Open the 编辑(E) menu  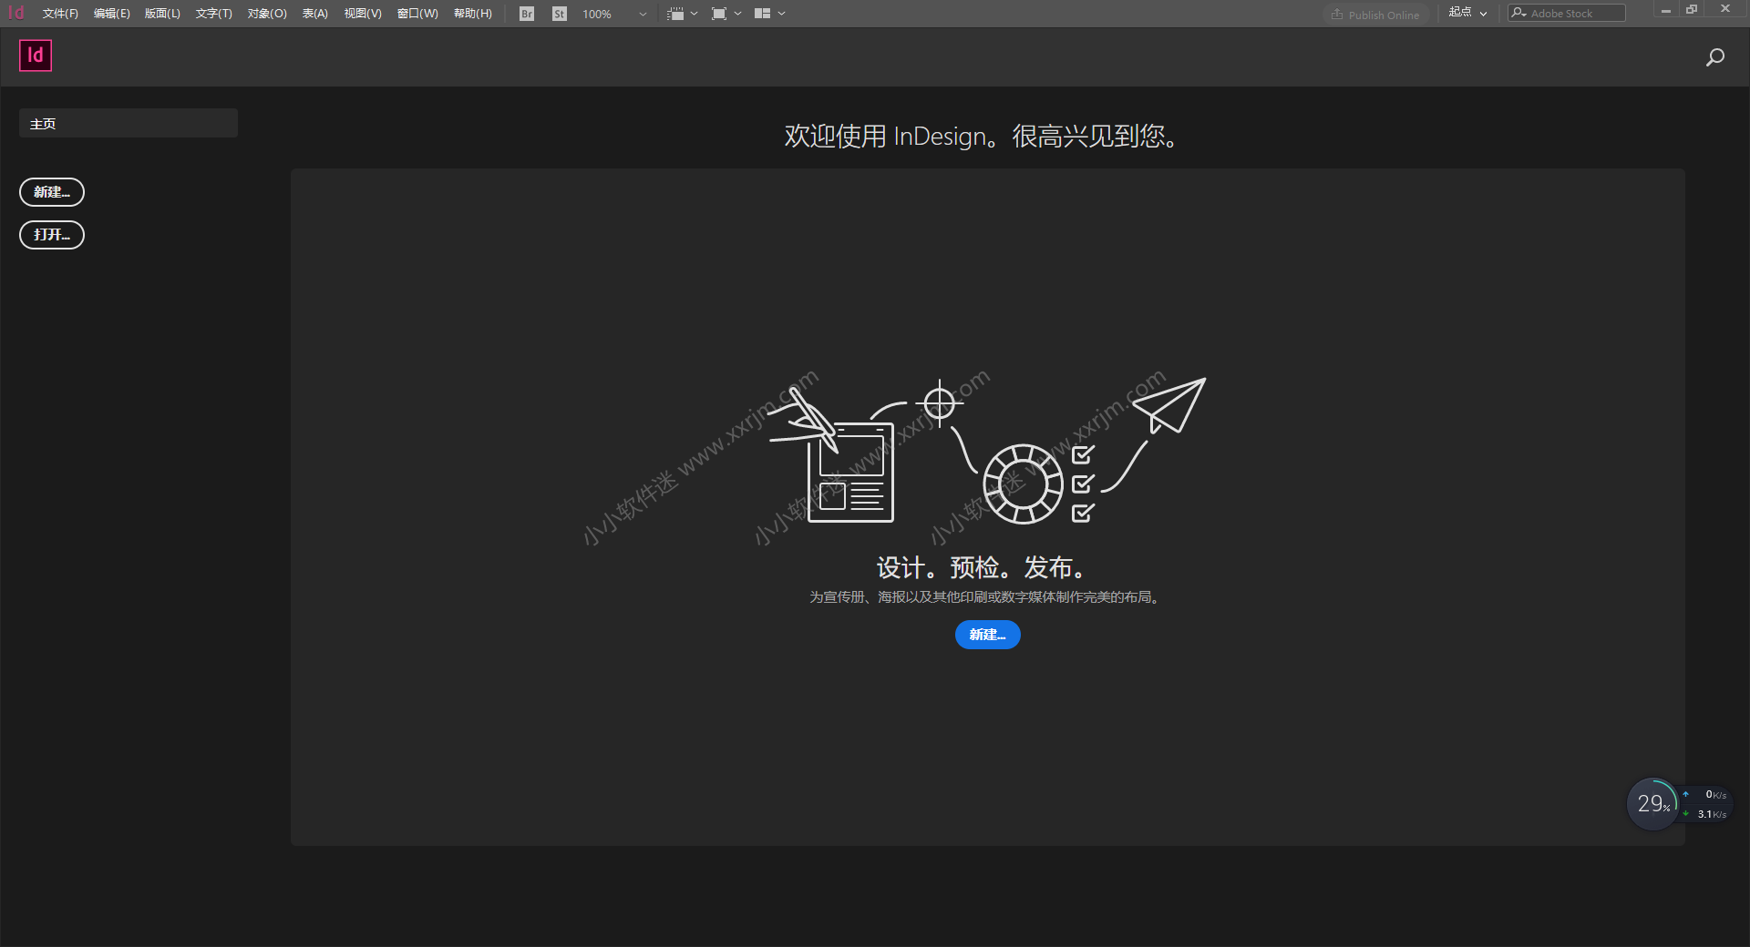click(x=111, y=14)
